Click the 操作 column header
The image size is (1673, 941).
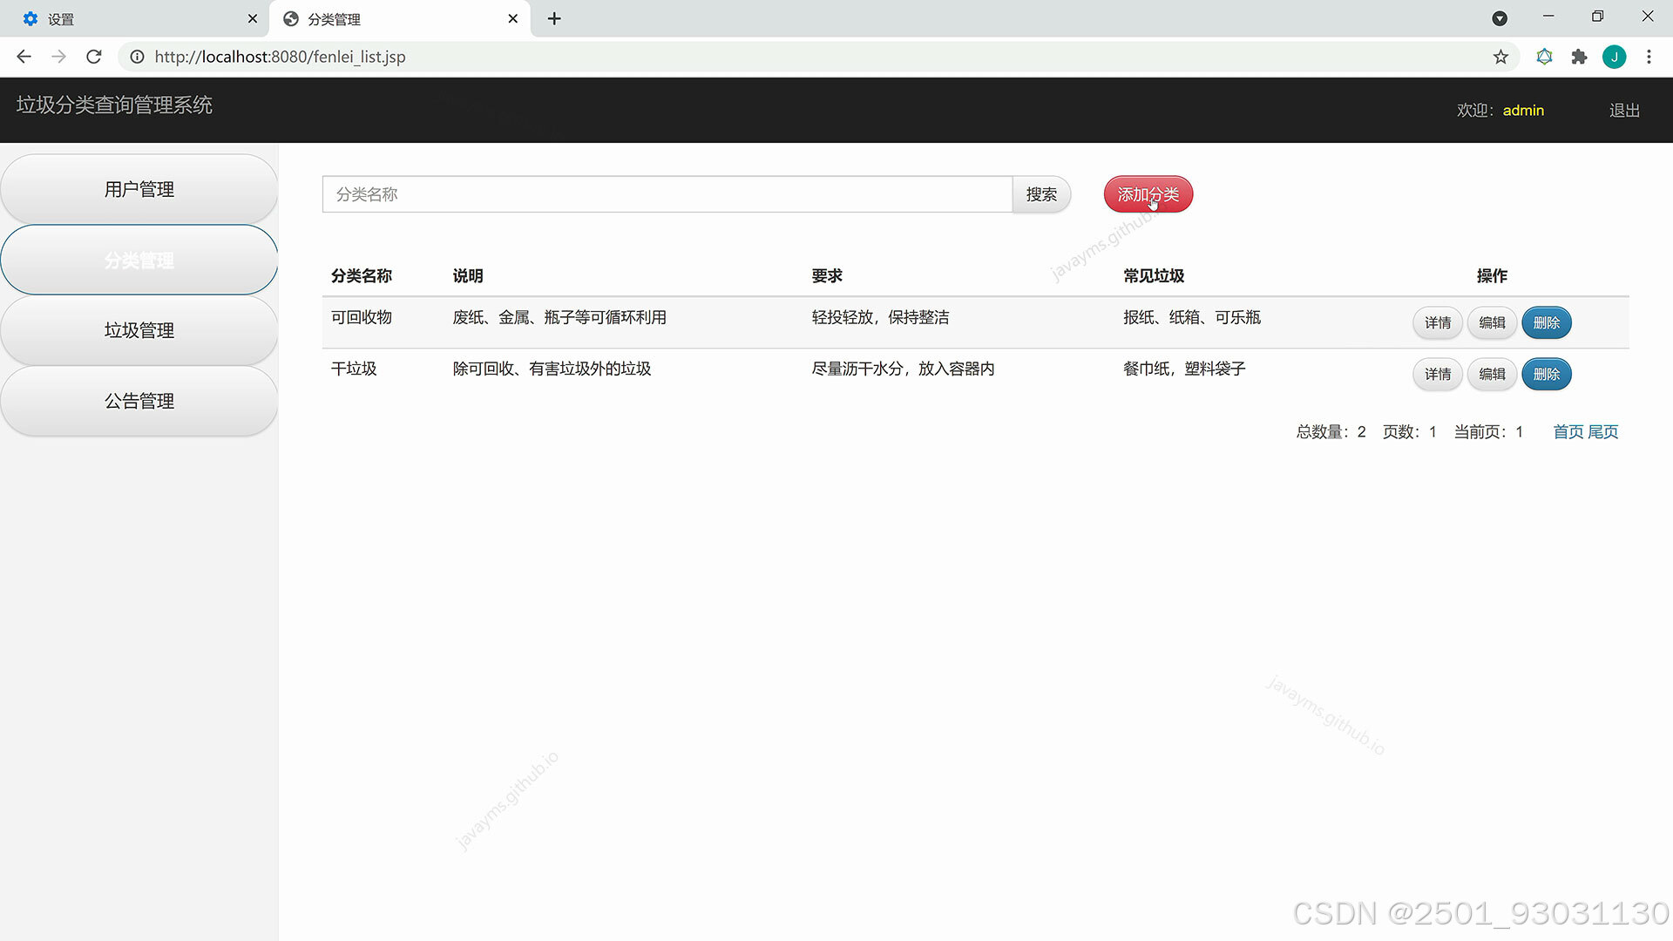[1492, 276]
